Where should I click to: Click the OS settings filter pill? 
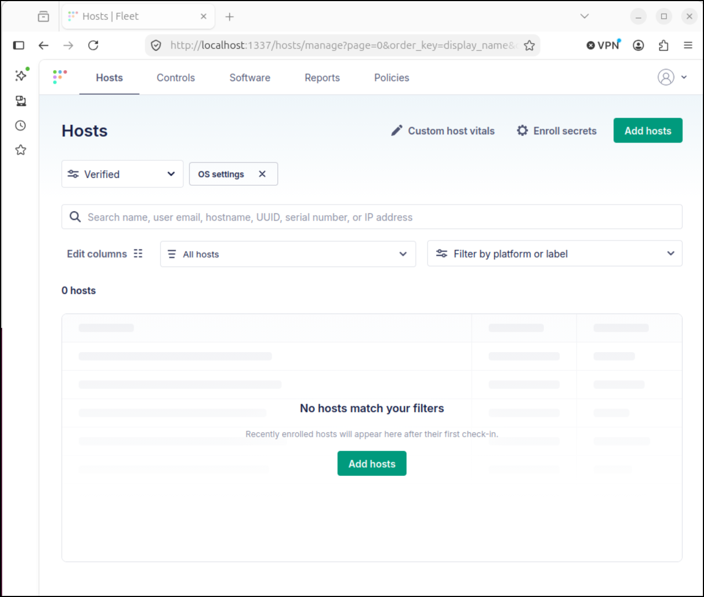coord(233,174)
